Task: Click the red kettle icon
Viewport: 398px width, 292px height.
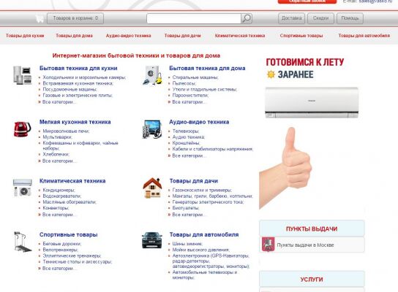Action: point(23,129)
